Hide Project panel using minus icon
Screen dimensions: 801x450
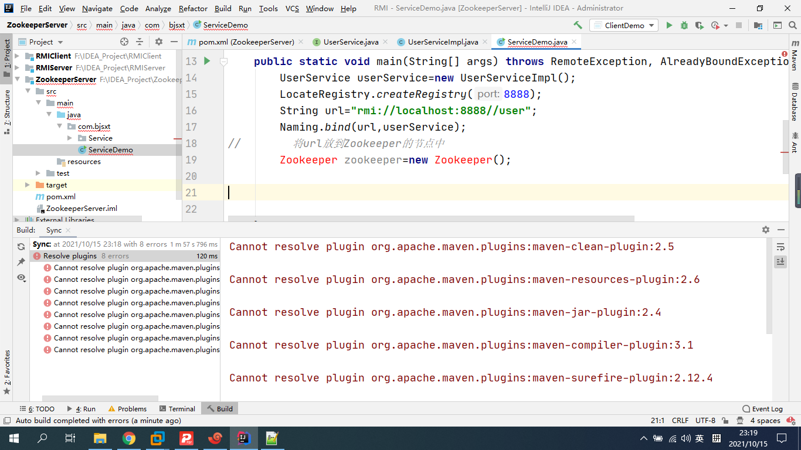coord(174,42)
